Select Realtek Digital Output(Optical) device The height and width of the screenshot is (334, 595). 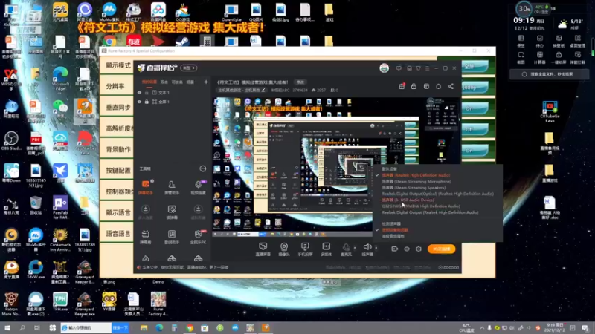click(437, 194)
